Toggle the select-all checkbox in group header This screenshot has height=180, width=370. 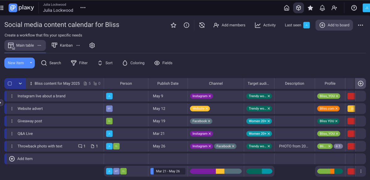click(x=10, y=83)
